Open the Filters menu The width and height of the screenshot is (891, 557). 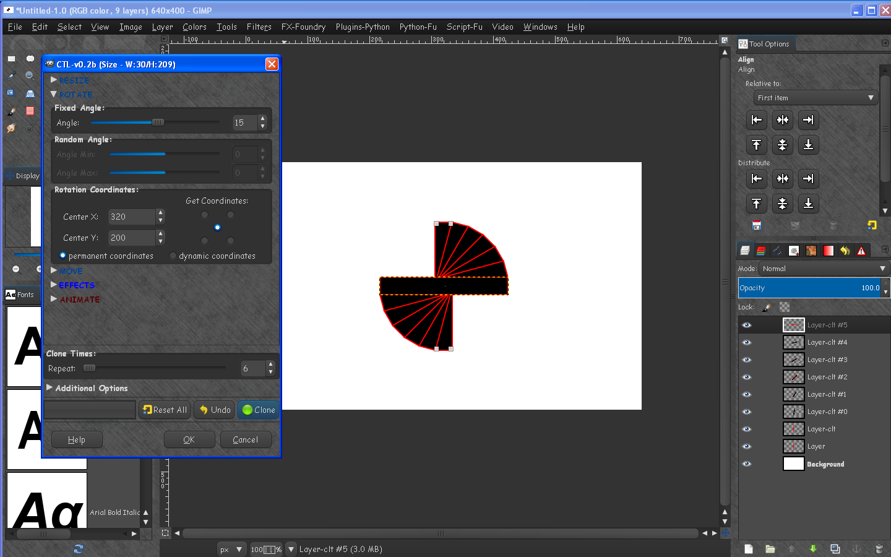point(259,27)
